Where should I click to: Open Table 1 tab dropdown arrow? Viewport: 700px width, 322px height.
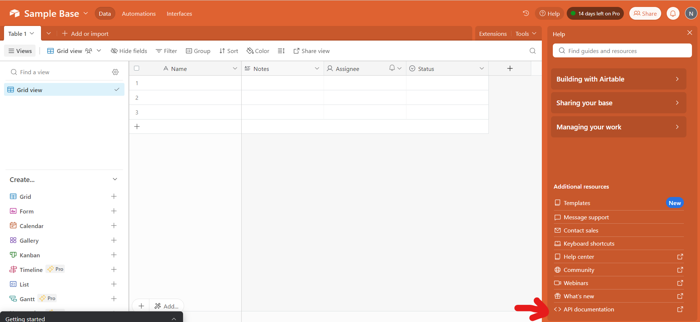pos(32,33)
